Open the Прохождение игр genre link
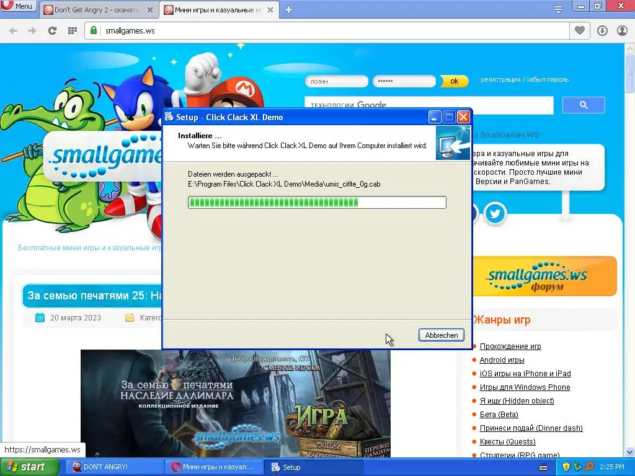Screen dimensions: 635x476 [x=510, y=346]
